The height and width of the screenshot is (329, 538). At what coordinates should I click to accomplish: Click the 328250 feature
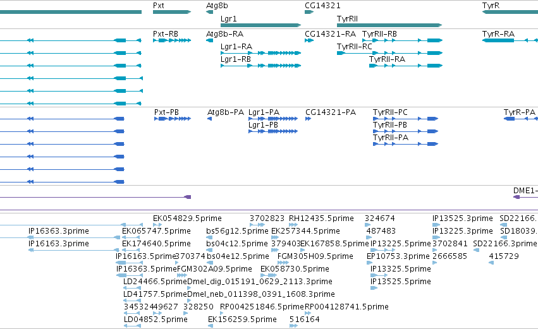click(186, 313)
